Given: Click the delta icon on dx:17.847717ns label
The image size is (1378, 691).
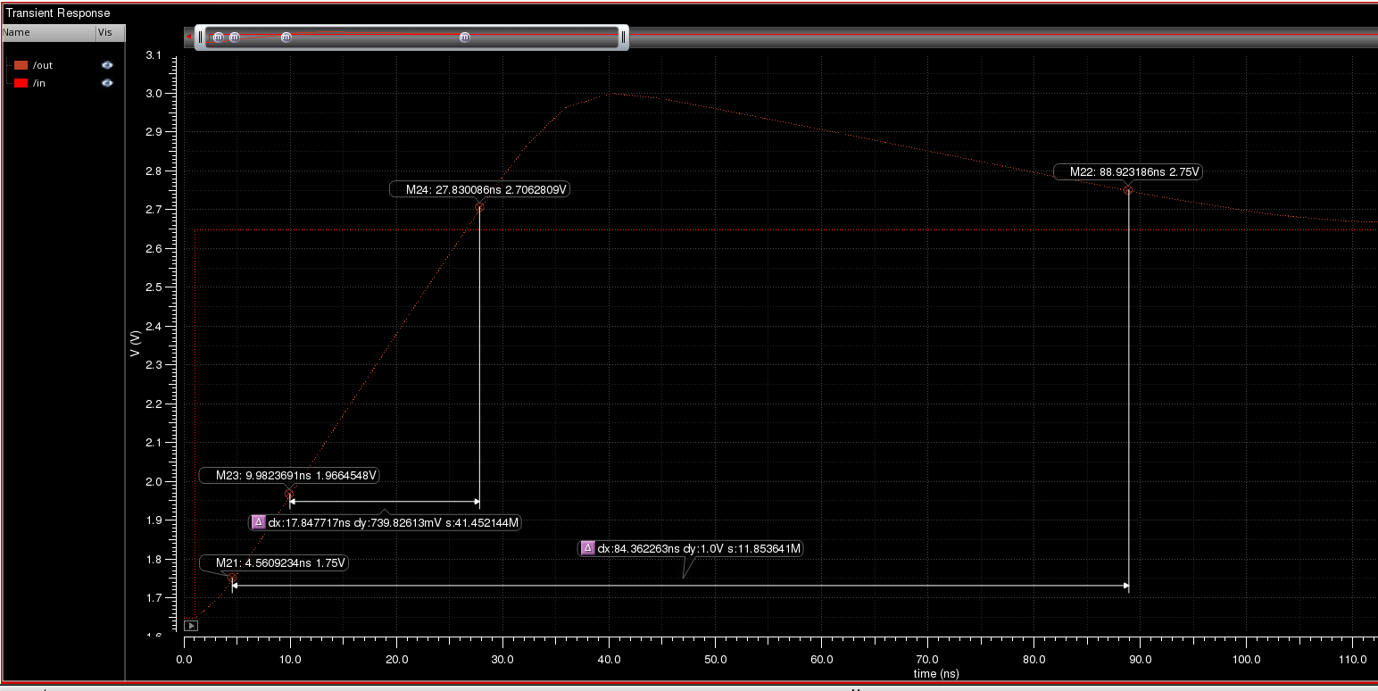Looking at the screenshot, I should [258, 522].
